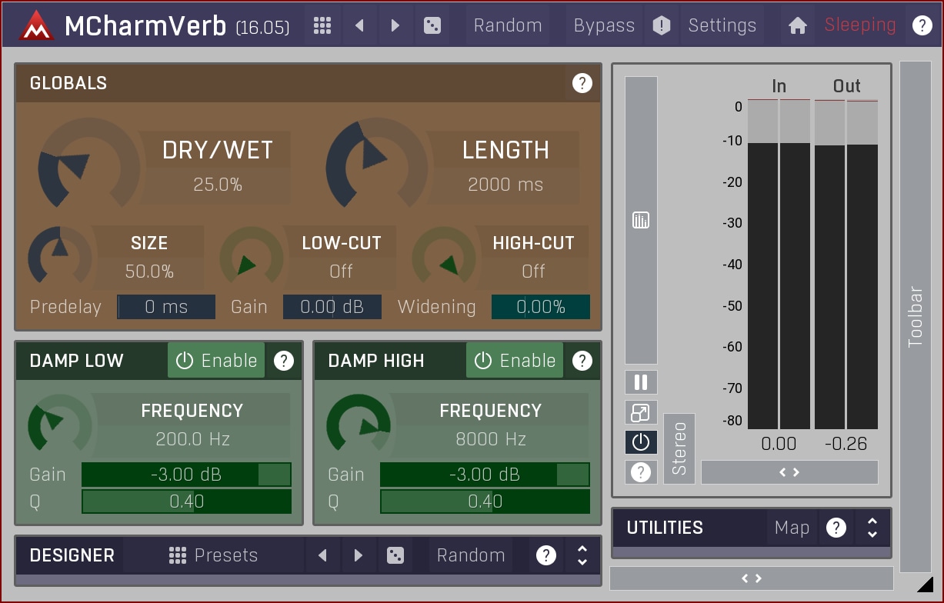Open the Utilities help icon
Image resolution: width=944 pixels, height=603 pixels.
point(836,528)
